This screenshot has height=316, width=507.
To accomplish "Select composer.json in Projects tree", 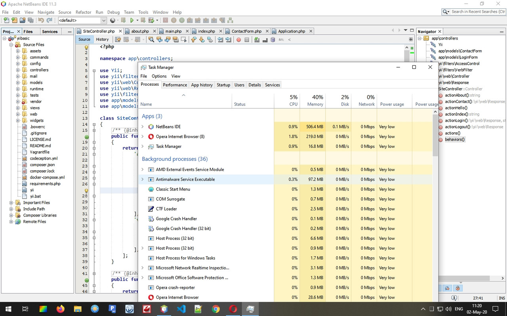I will pyautogui.click(x=42, y=165).
